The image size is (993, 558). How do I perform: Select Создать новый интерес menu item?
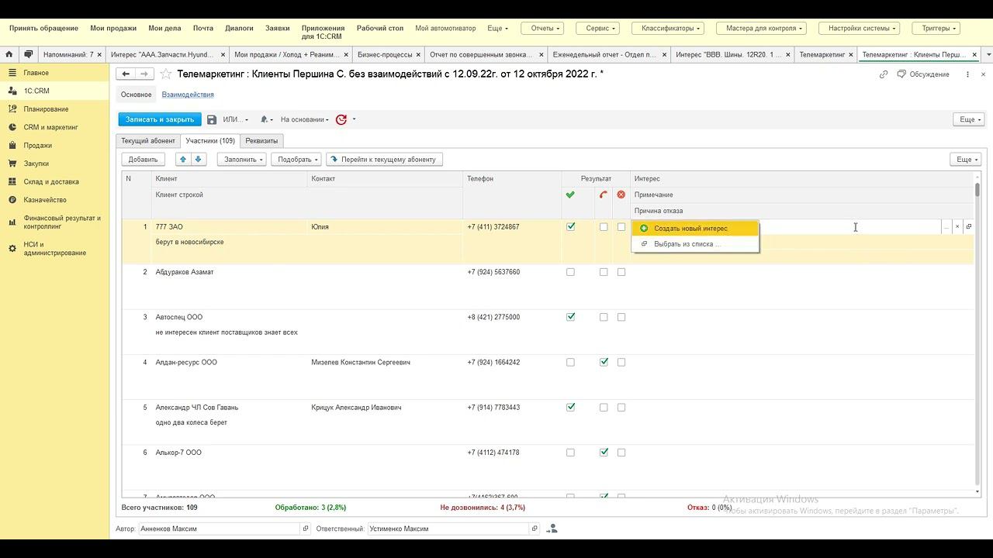(x=690, y=229)
